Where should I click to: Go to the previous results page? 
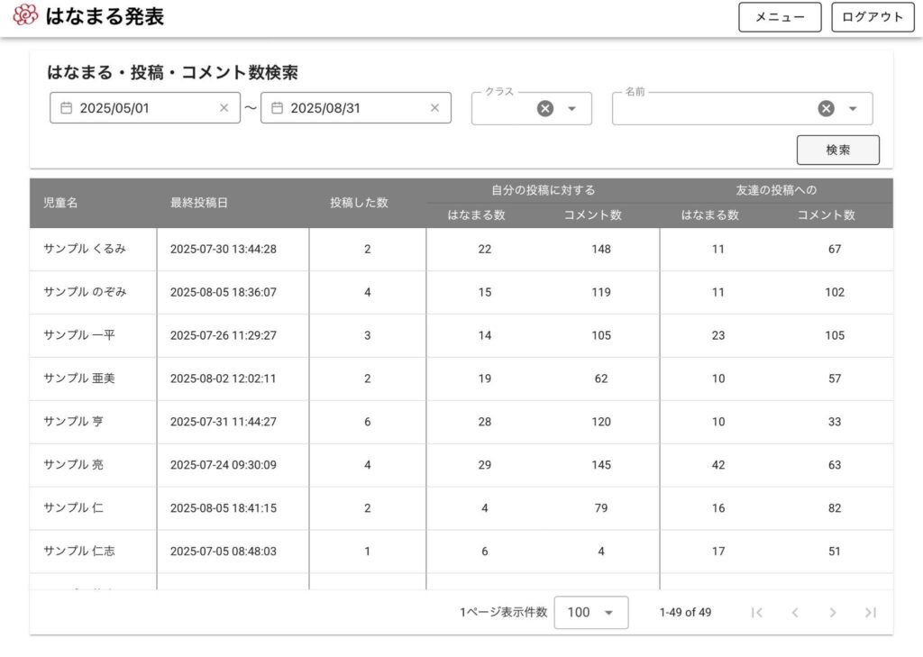(795, 613)
